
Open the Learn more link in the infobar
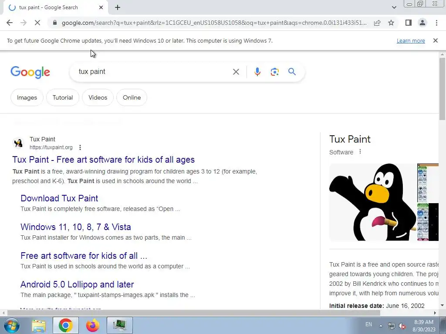(x=411, y=40)
